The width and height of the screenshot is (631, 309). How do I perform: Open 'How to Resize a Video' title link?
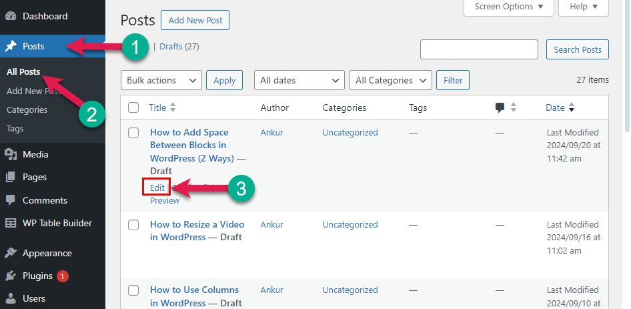click(197, 231)
